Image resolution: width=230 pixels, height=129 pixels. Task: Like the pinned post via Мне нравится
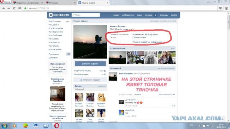click(x=167, y=95)
